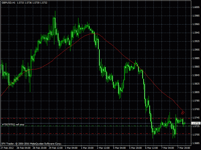Image resolution: width=201 pixels, height=150 pixels.
Task: Click the 1.5845 price axis label
Action: [196, 75]
